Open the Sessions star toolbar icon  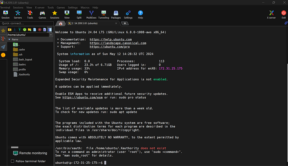point(55,15)
